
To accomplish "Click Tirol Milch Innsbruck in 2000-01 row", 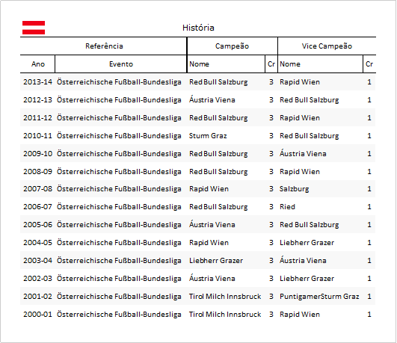I will click(225, 315).
